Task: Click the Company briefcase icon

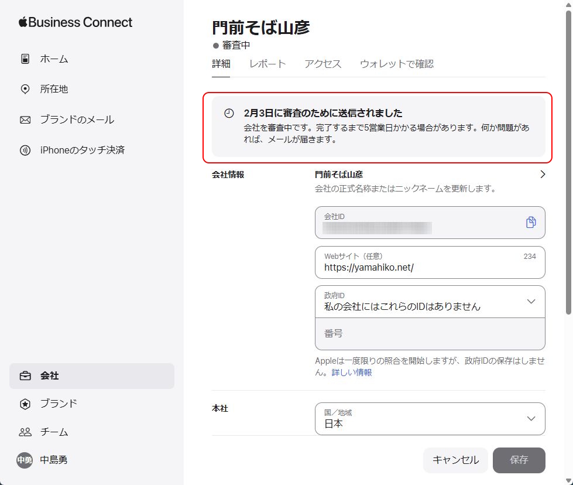Action: tap(25, 376)
